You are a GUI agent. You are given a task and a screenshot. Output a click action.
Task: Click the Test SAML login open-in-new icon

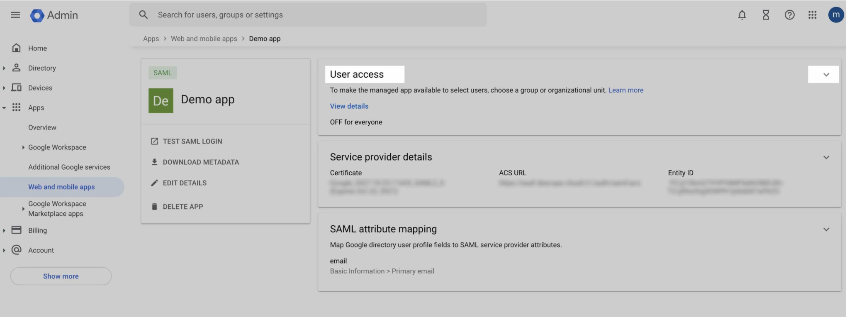point(154,141)
